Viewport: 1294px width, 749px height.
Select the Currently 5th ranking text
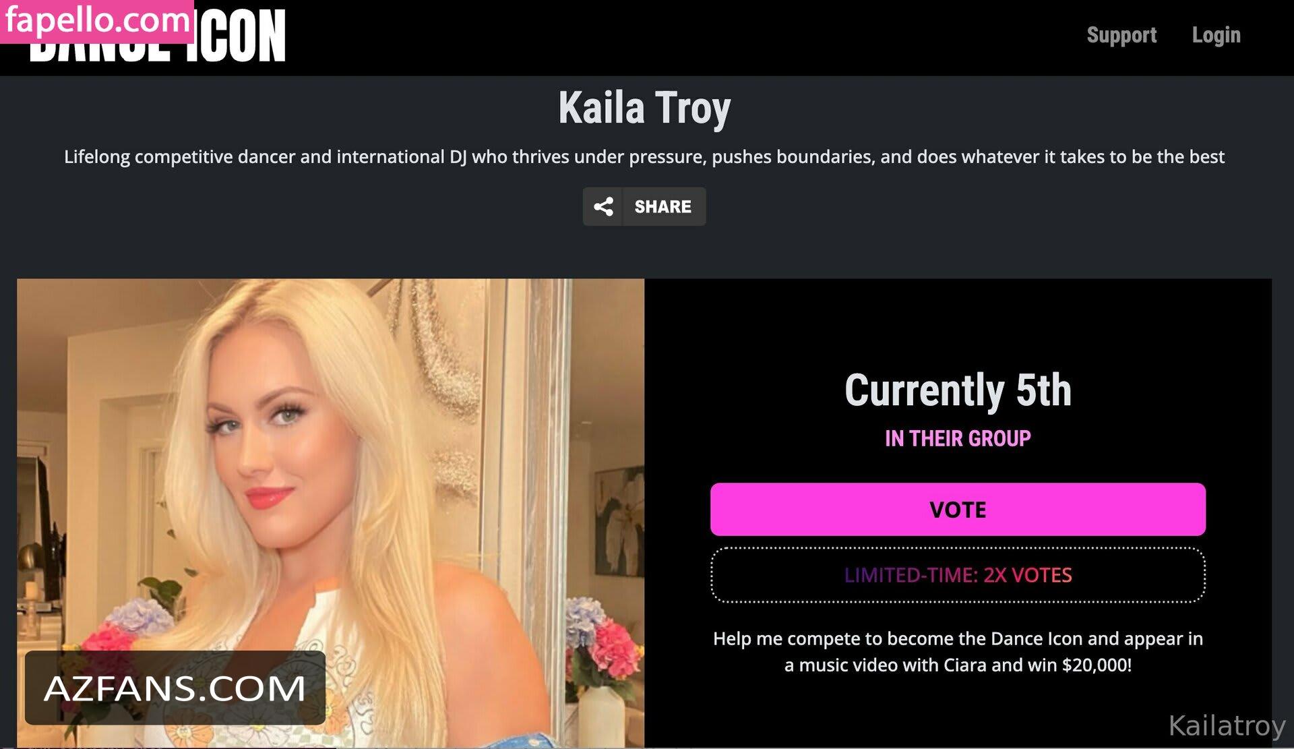[958, 390]
